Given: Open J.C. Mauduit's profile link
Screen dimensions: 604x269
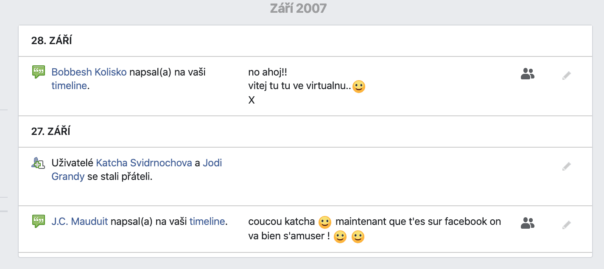Looking at the screenshot, I should coord(80,221).
